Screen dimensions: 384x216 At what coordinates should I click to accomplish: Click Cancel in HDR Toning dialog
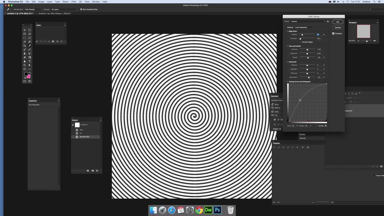[337, 27]
